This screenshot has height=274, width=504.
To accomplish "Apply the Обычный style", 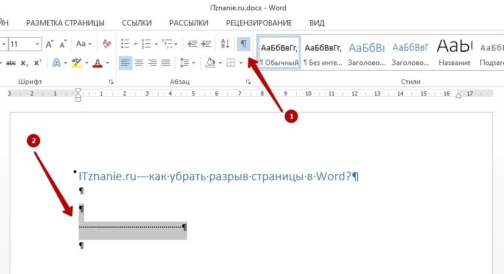I will click(x=279, y=52).
